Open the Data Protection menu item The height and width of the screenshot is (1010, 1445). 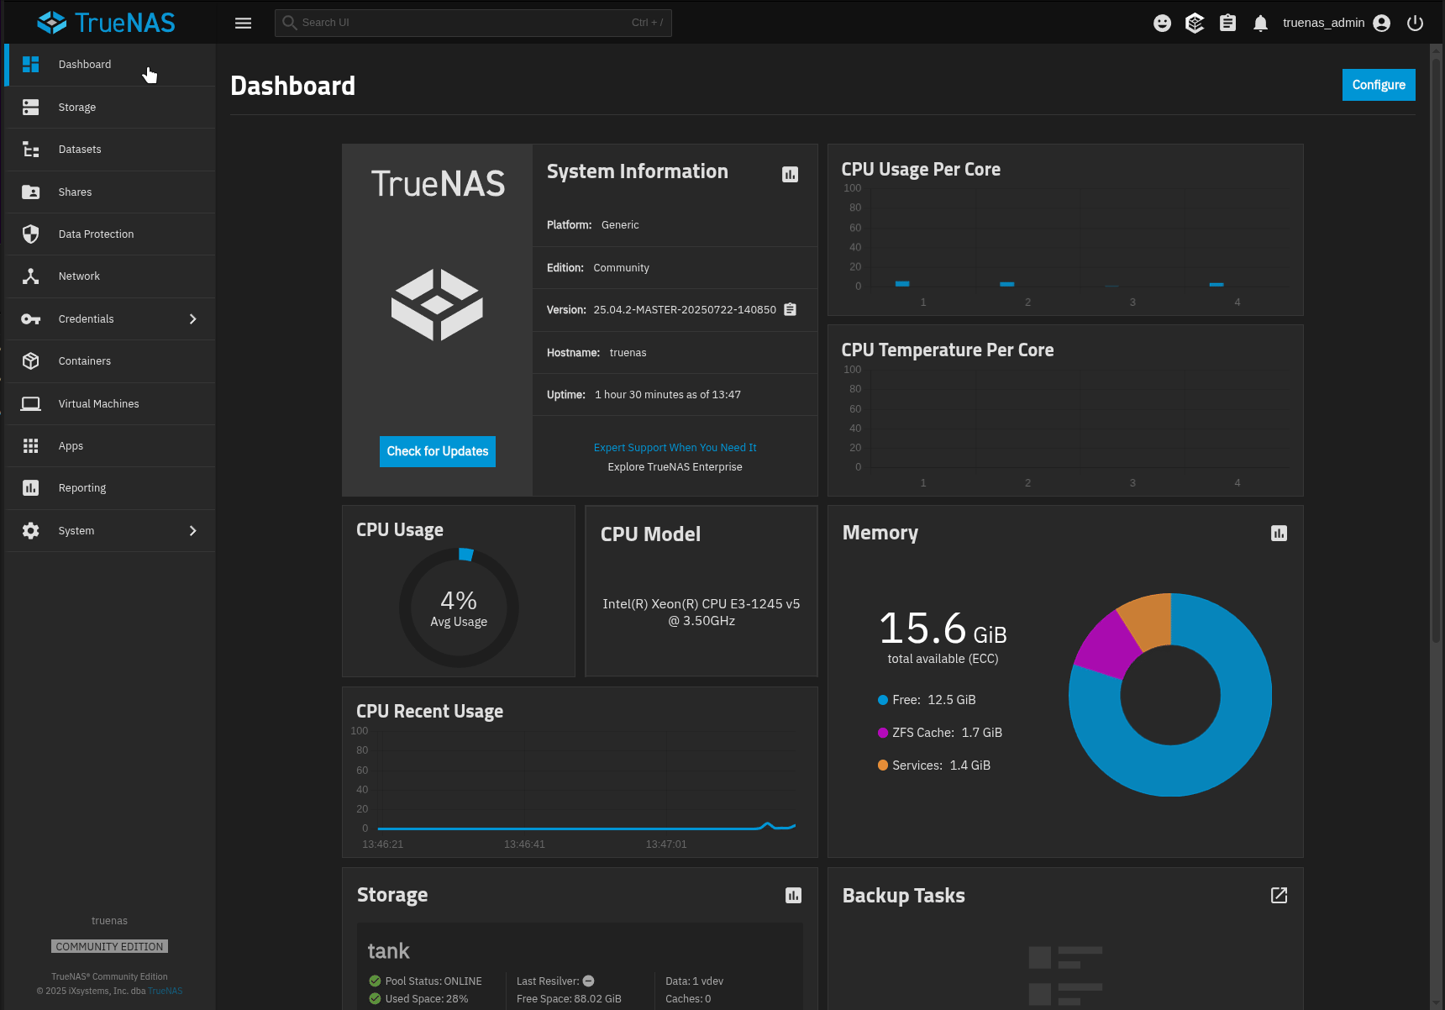[110, 234]
